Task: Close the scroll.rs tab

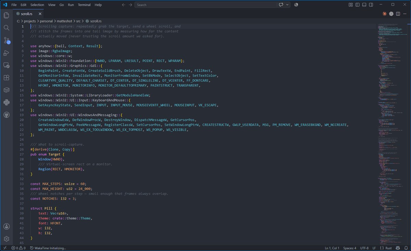Action: 40,14
